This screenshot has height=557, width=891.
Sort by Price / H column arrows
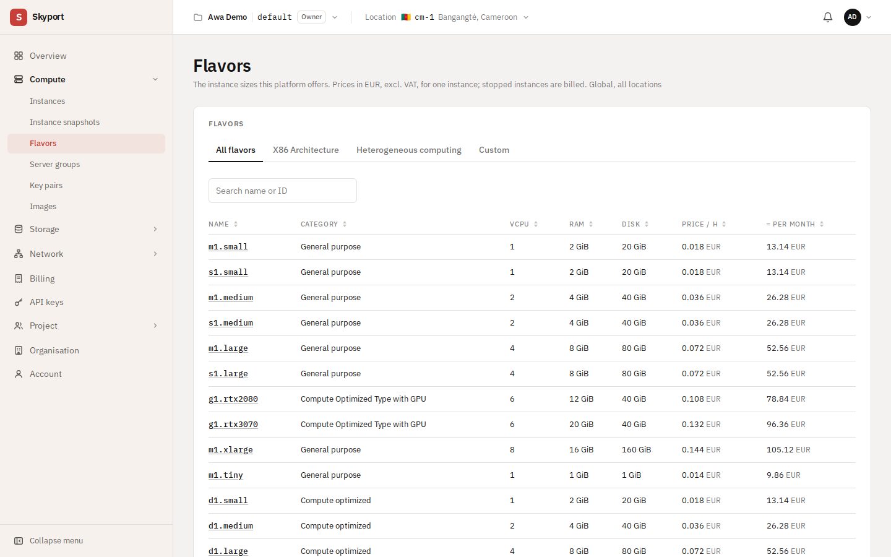pyautogui.click(x=724, y=224)
